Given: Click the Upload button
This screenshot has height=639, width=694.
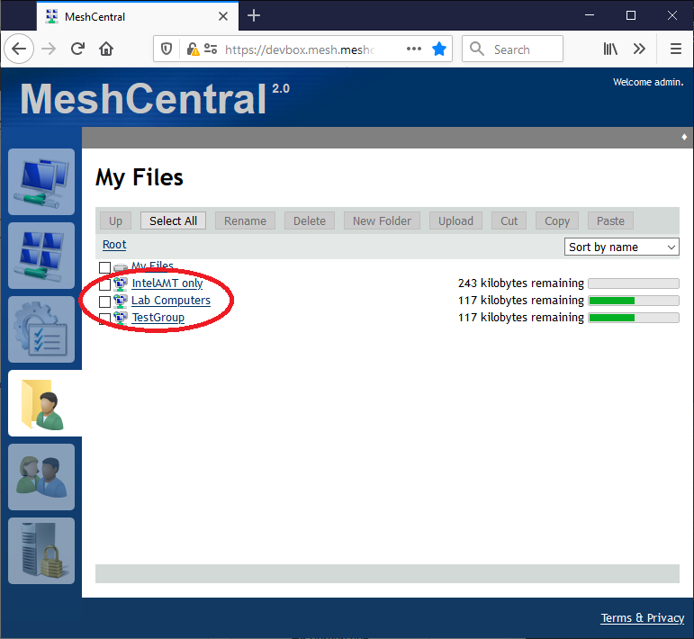Looking at the screenshot, I should (x=455, y=220).
